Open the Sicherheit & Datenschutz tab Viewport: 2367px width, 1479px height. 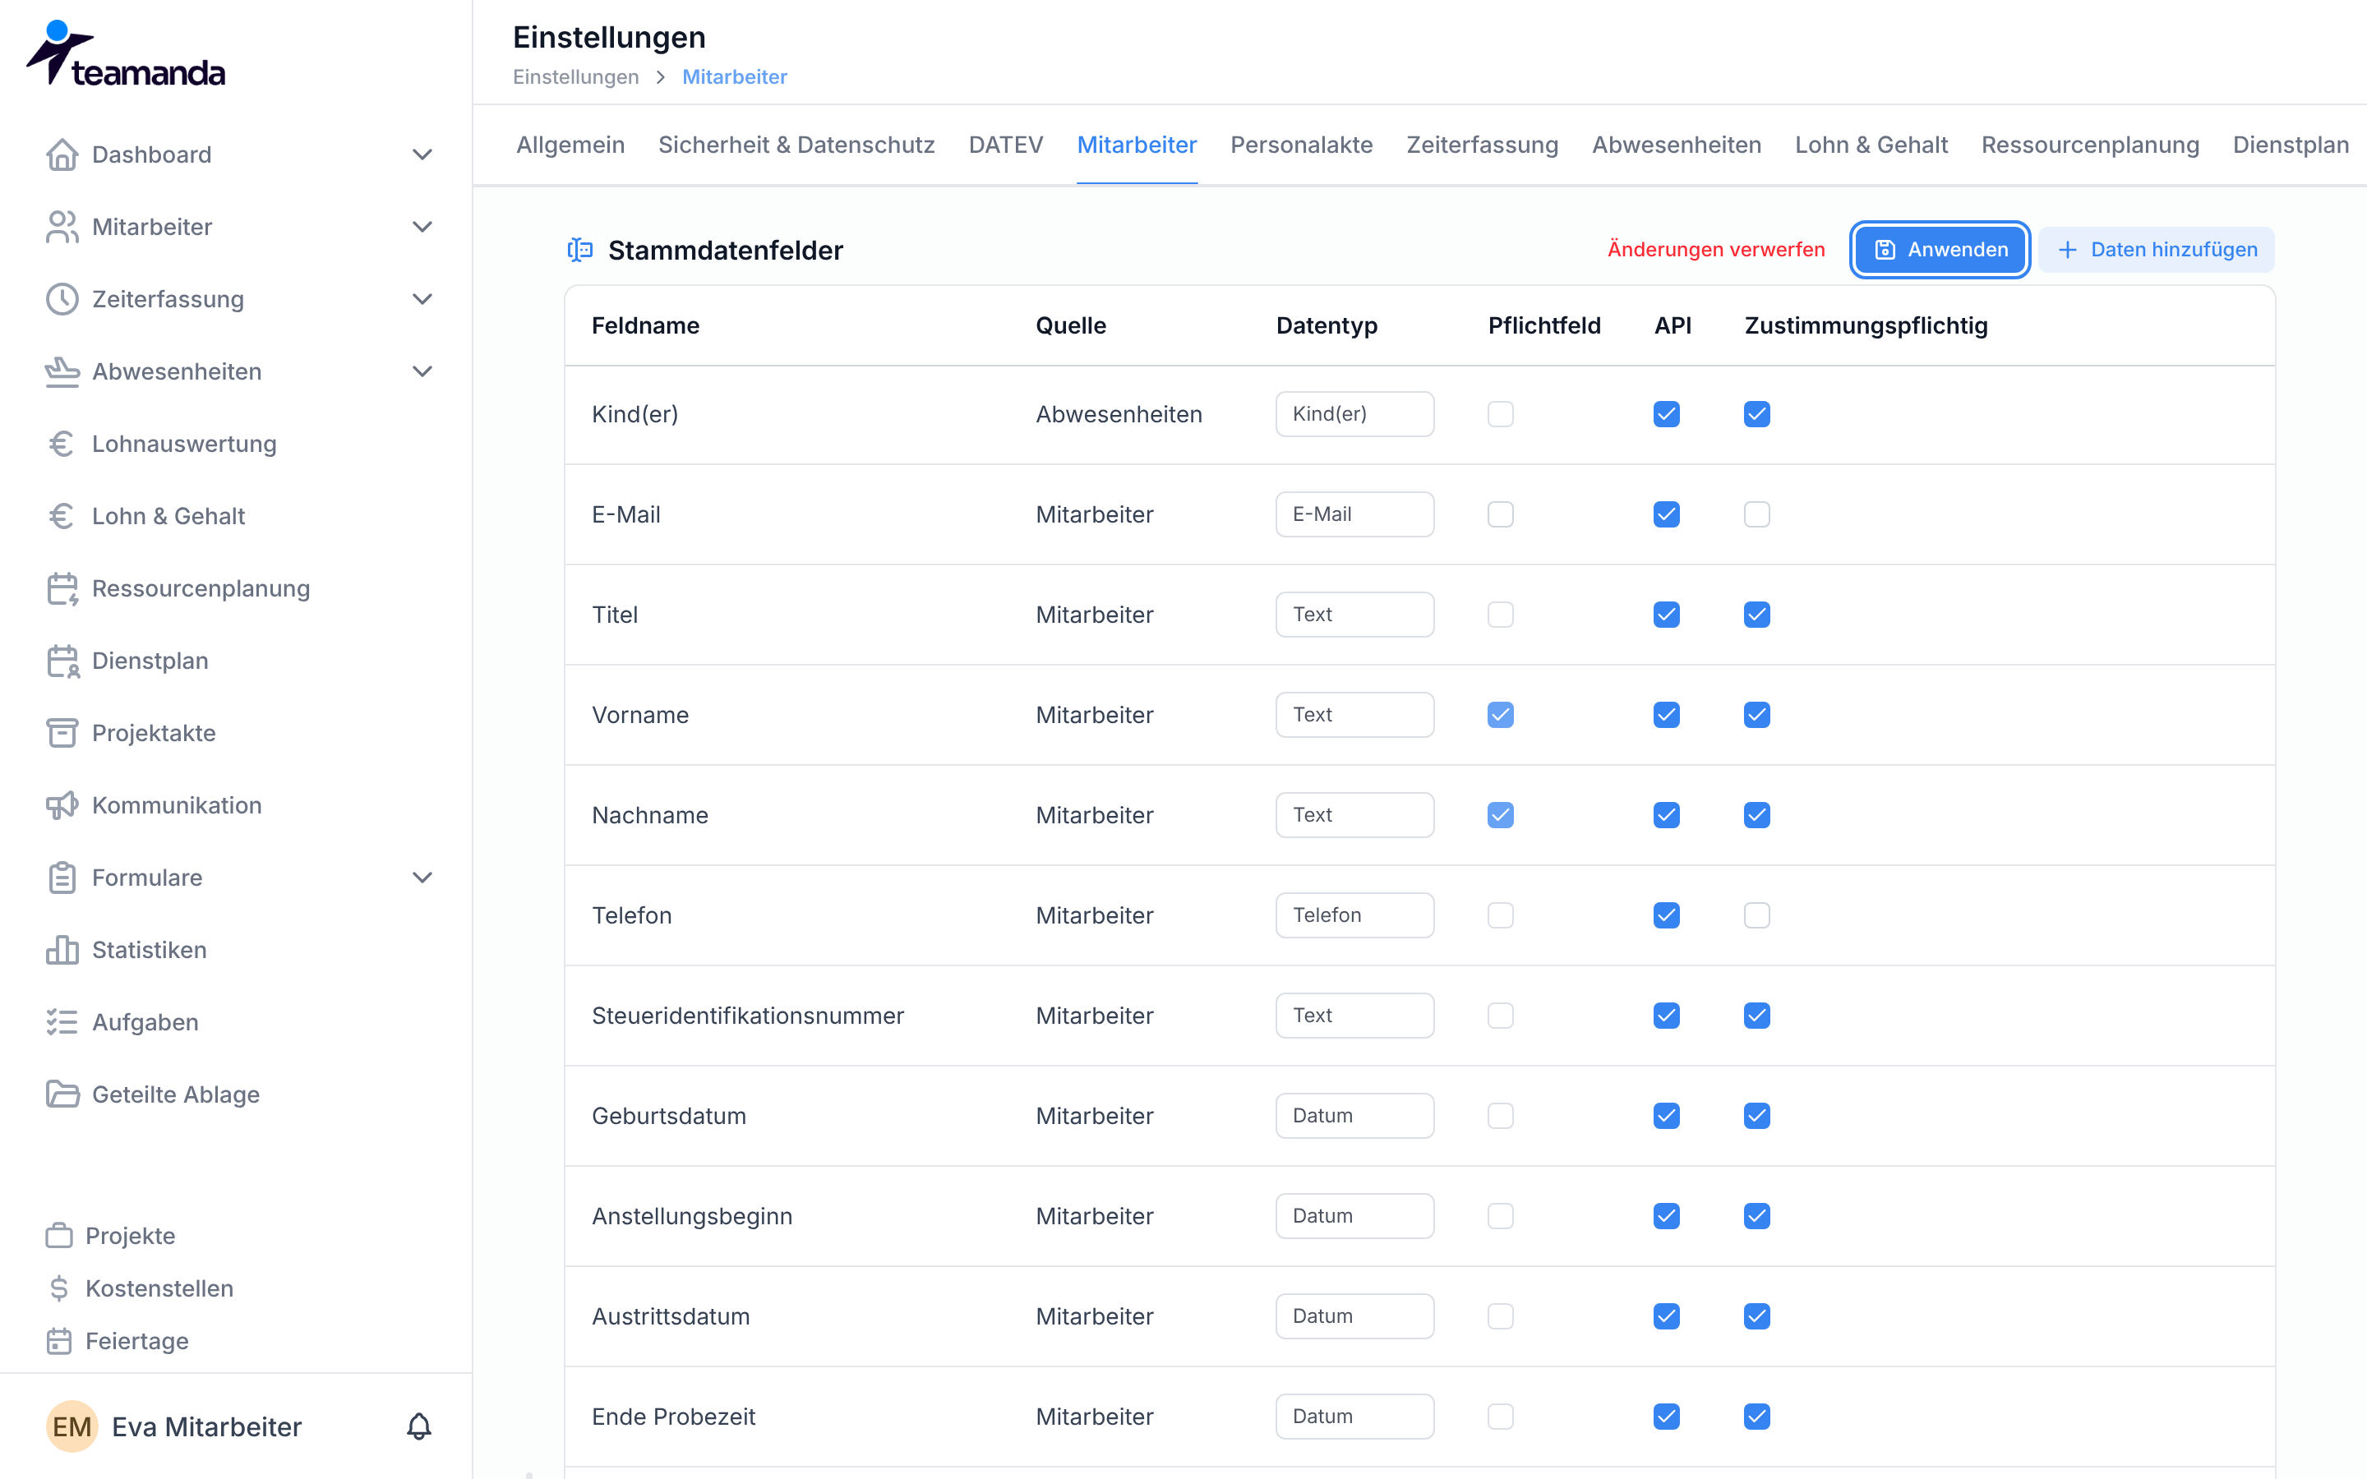coord(796,145)
